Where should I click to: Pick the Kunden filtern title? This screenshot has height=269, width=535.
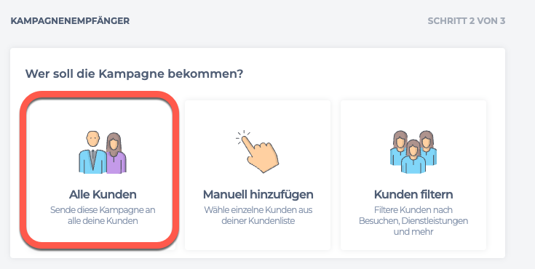413,195
